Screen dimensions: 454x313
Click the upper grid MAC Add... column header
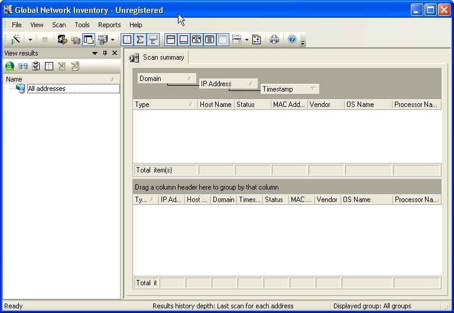pos(289,105)
